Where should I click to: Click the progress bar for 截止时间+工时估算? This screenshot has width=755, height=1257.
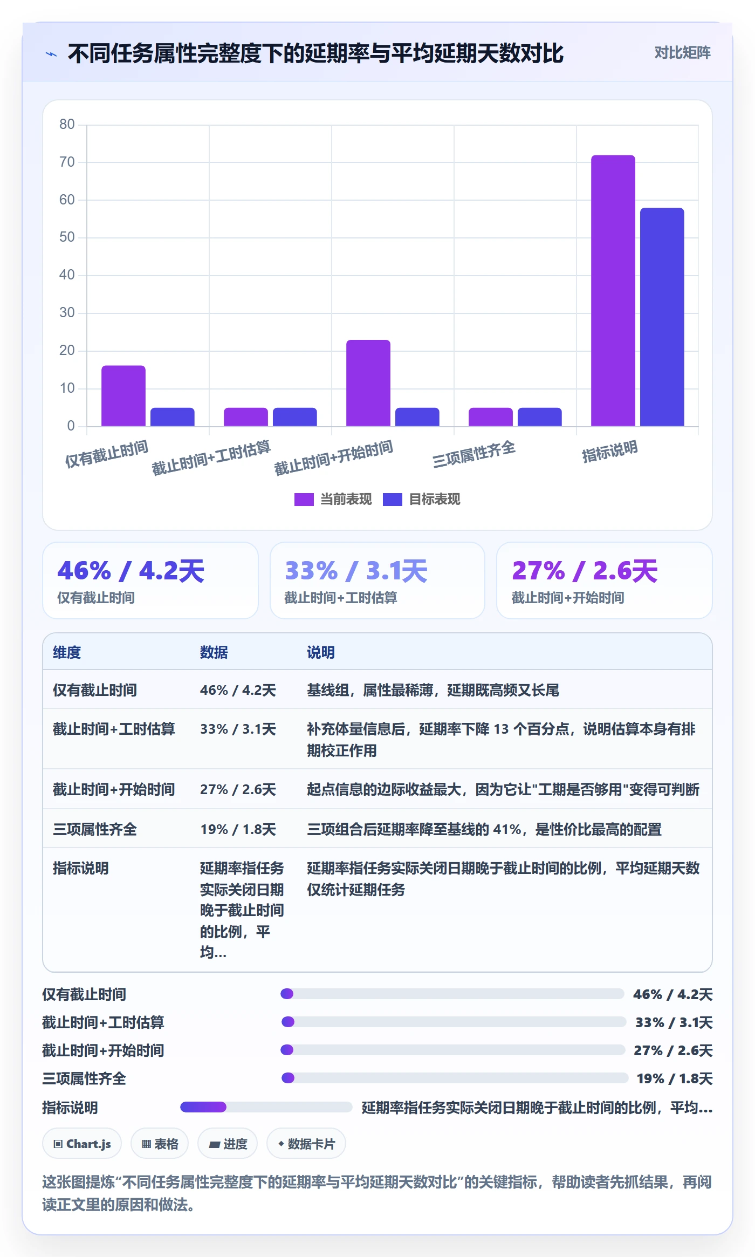click(454, 1022)
